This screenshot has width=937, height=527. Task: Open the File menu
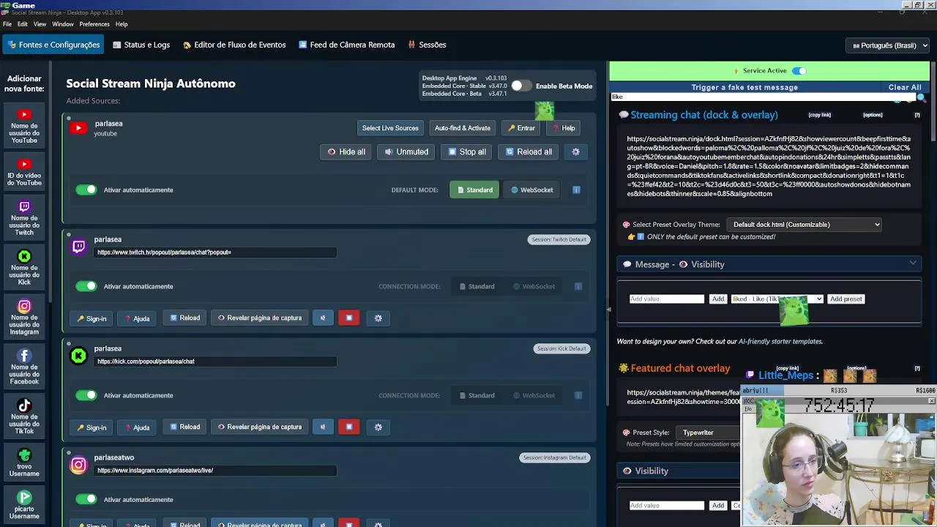pos(7,24)
